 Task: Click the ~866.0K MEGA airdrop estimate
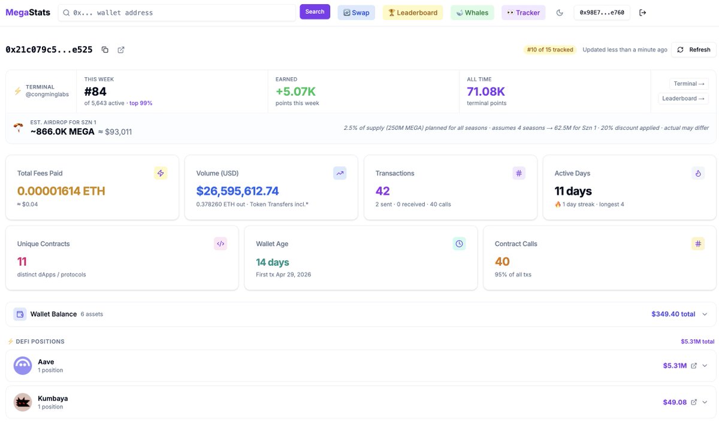pyautogui.click(x=62, y=132)
